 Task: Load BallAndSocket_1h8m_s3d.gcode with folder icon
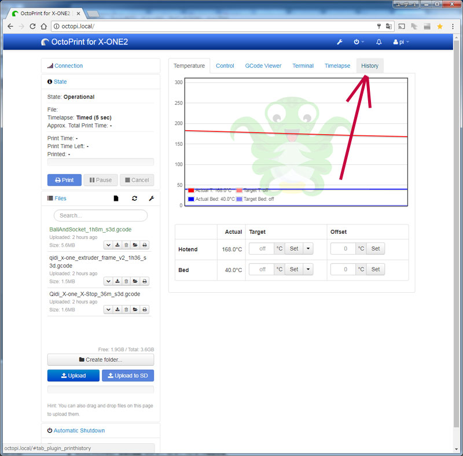(135, 245)
